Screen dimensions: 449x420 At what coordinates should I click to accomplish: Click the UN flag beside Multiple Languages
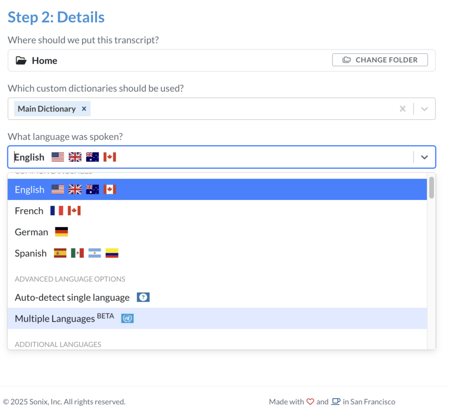(x=127, y=318)
